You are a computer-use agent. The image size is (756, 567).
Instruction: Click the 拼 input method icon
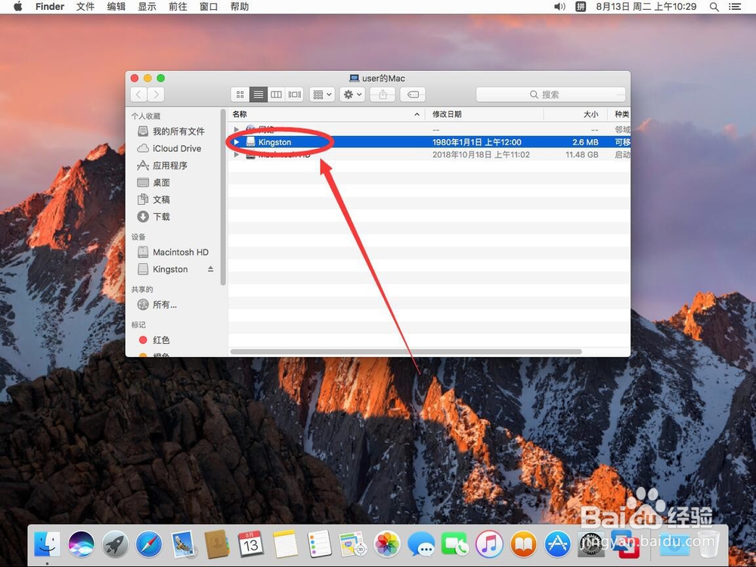coord(581,7)
